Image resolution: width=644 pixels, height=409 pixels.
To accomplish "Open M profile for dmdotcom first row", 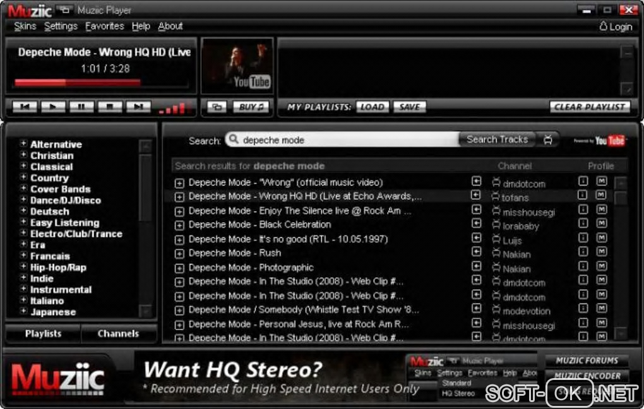I will tap(602, 181).
